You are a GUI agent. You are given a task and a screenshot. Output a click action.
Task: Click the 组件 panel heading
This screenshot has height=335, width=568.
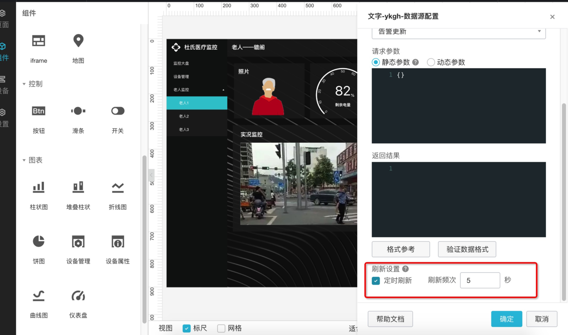[x=29, y=13]
